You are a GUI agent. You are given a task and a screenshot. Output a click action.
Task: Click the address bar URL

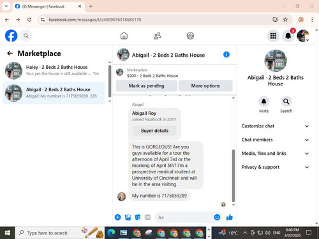click(95, 20)
